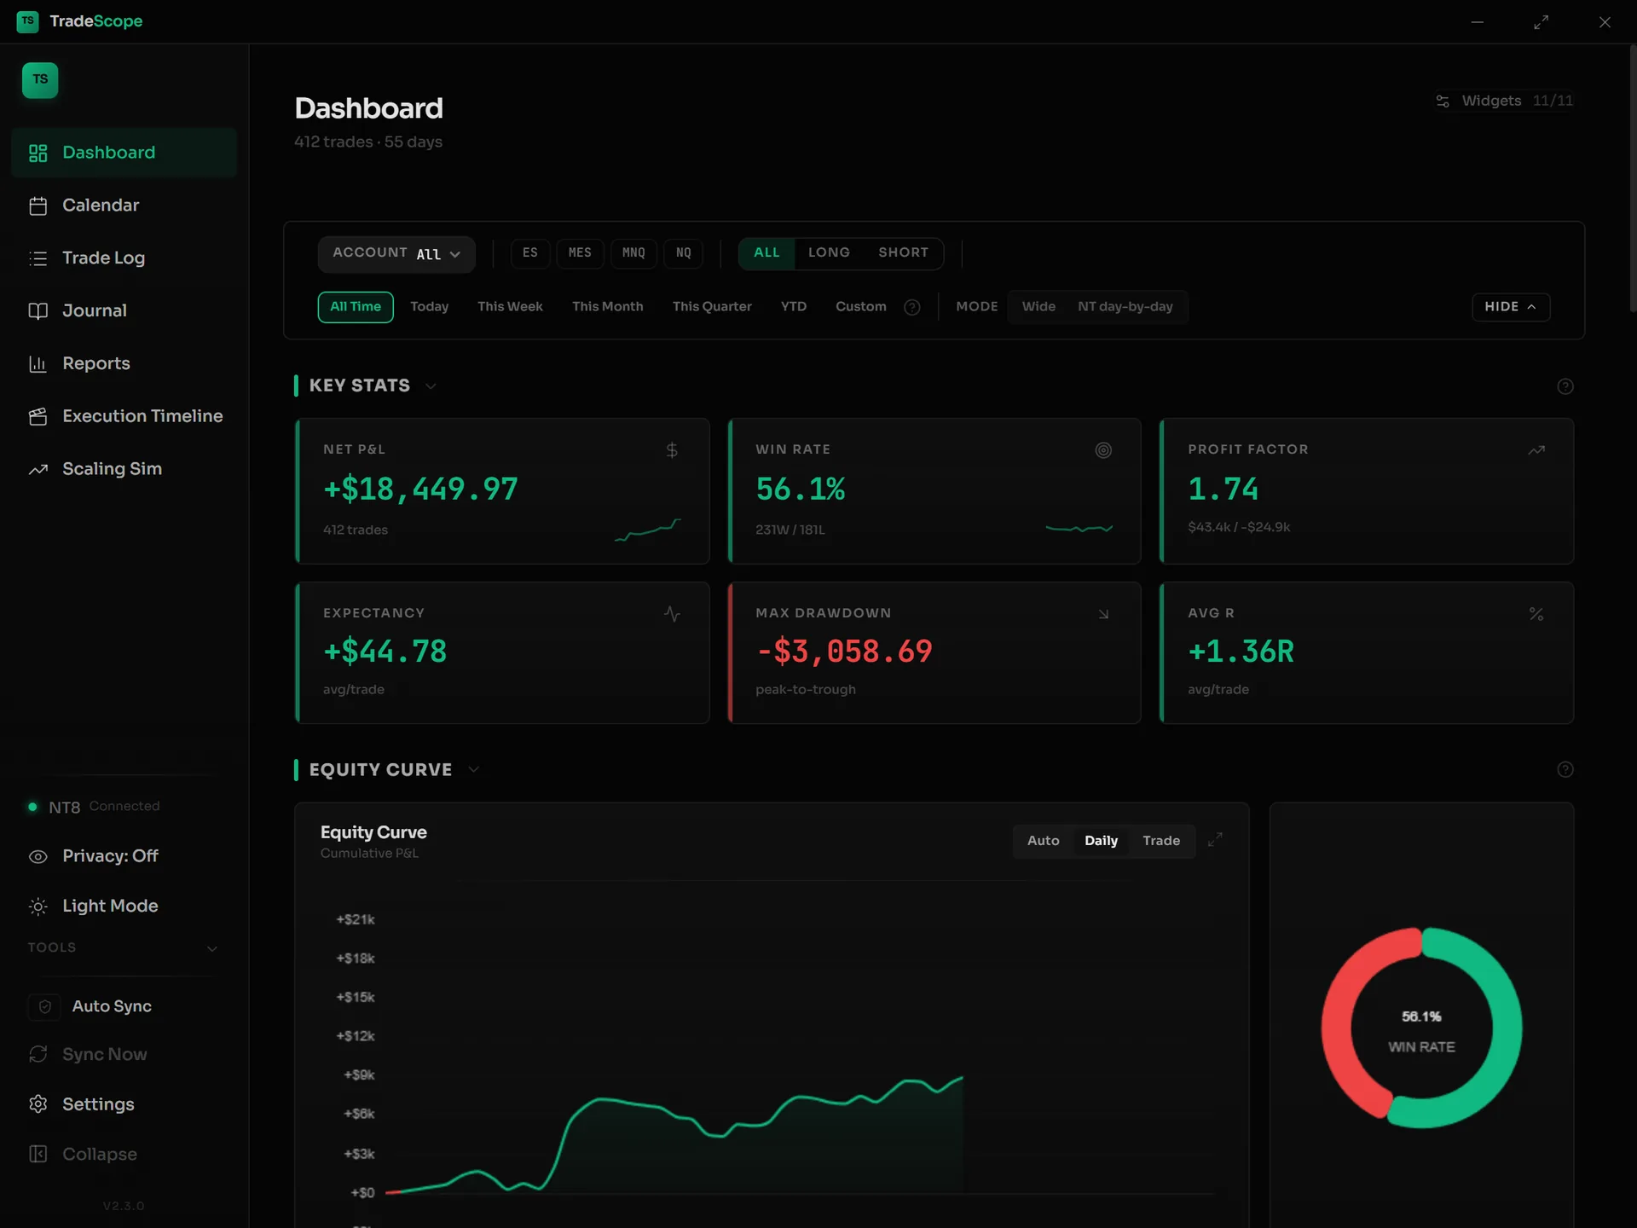Viewport: 1637px width, 1228px height.
Task: Click the Sync Now refresh icon
Action: pos(38,1055)
